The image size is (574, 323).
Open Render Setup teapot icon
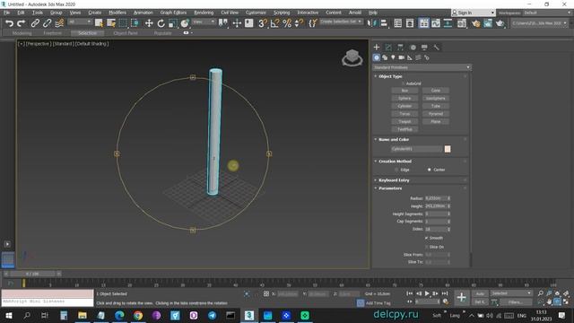[x=475, y=23]
